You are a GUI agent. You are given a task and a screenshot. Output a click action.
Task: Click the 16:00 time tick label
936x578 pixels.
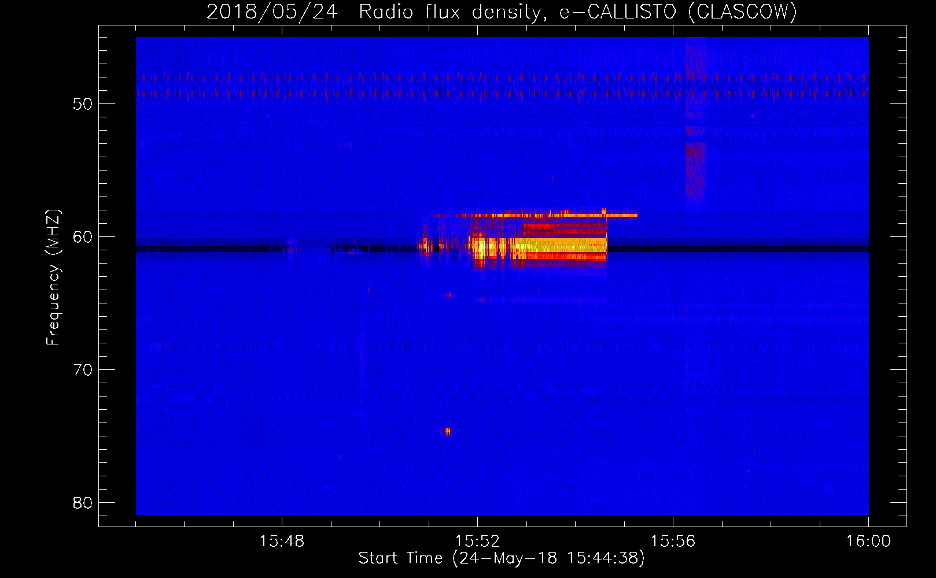[x=868, y=542]
